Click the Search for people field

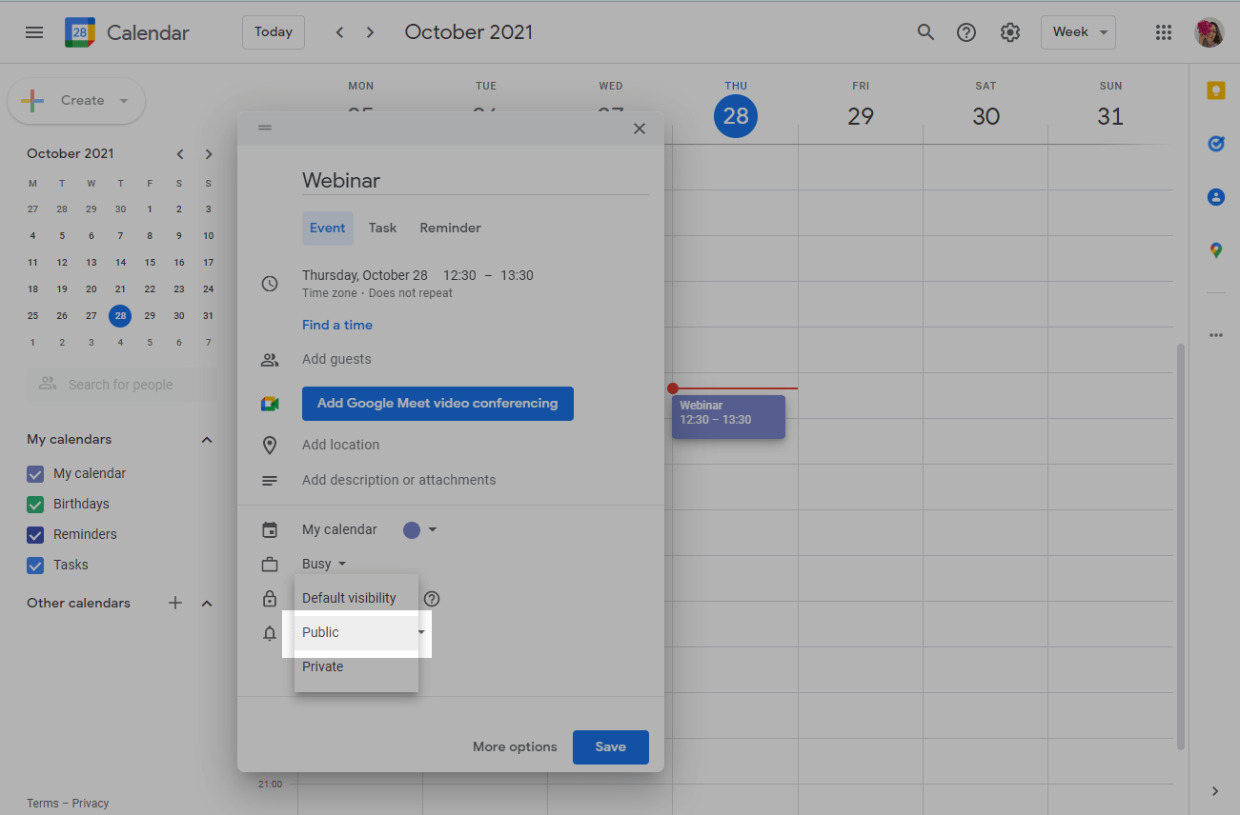[x=121, y=385]
